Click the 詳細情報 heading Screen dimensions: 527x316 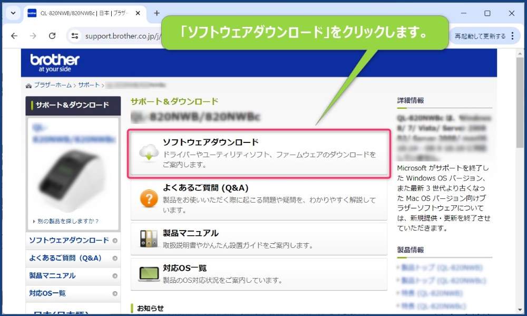[411, 100]
